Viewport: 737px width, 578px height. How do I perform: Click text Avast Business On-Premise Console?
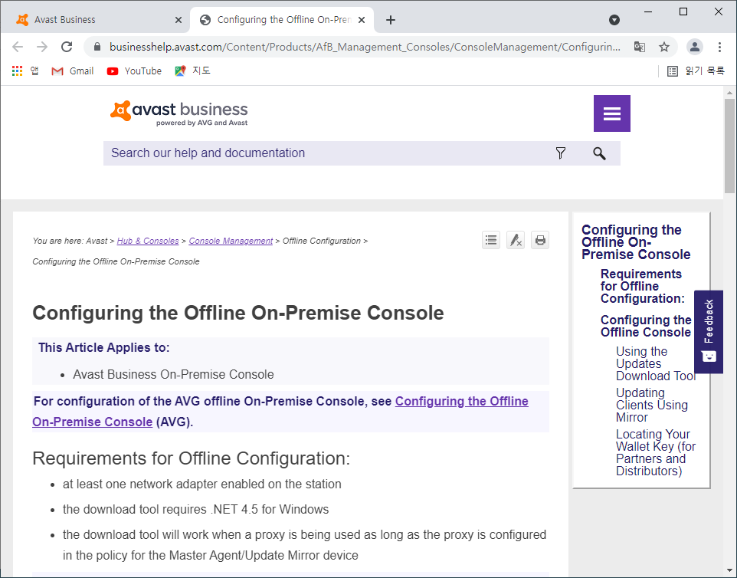173,374
